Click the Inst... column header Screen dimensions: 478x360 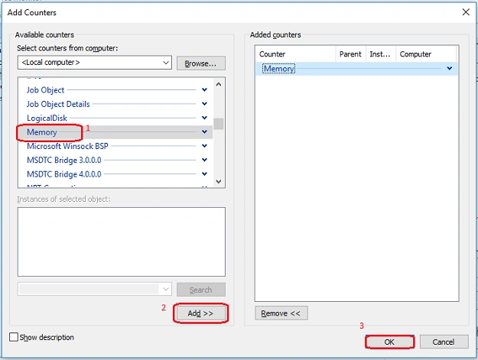pyautogui.click(x=380, y=54)
